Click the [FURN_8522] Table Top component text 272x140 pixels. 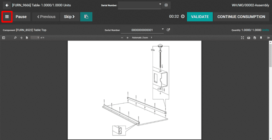[31, 30]
